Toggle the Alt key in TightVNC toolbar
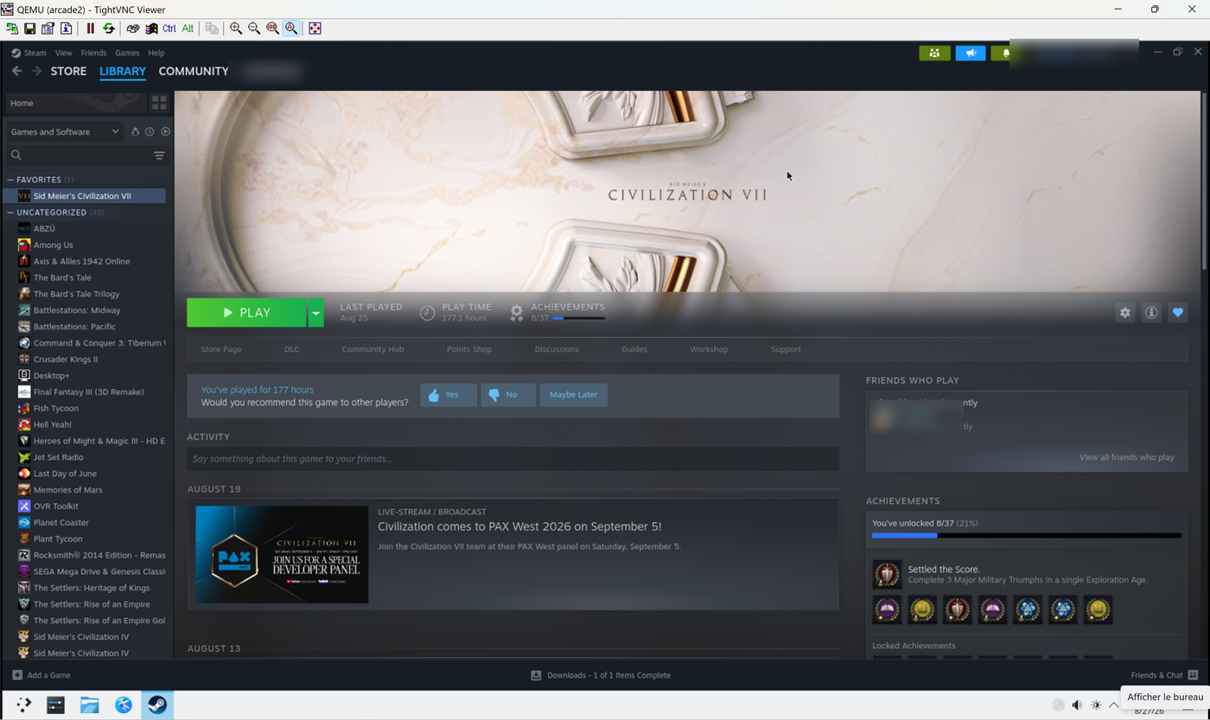This screenshot has width=1210, height=720. (x=188, y=29)
